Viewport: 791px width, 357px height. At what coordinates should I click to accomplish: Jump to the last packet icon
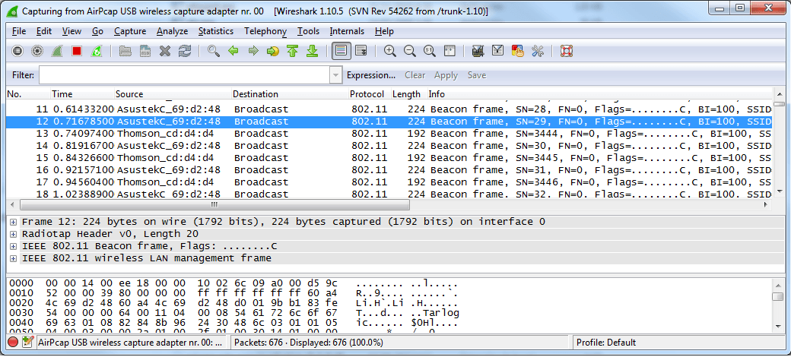[313, 51]
